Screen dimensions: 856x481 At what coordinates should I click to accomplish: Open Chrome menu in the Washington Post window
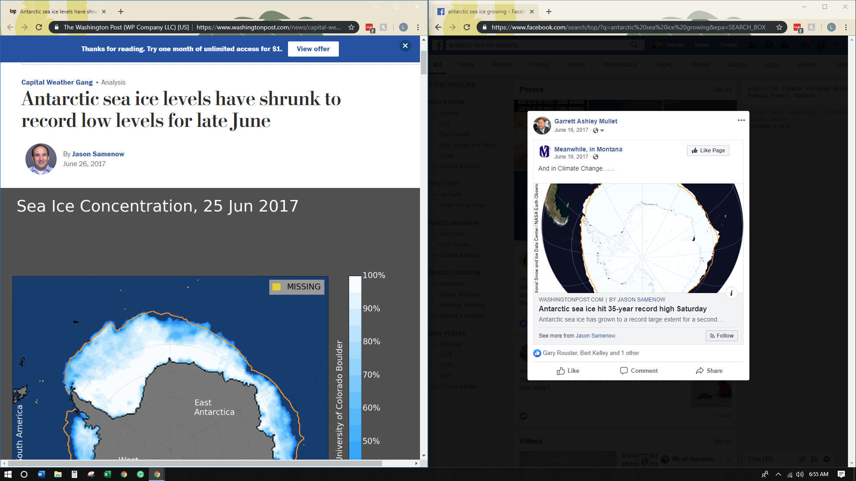tap(418, 27)
